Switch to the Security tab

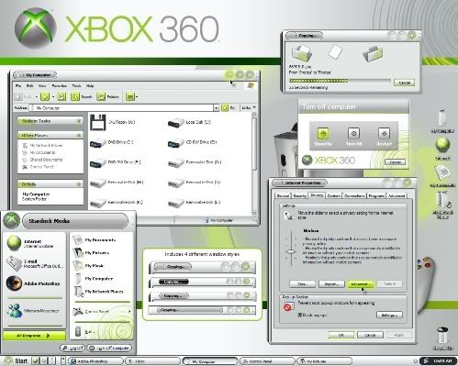pyautogui.click(x=299, y=195)
